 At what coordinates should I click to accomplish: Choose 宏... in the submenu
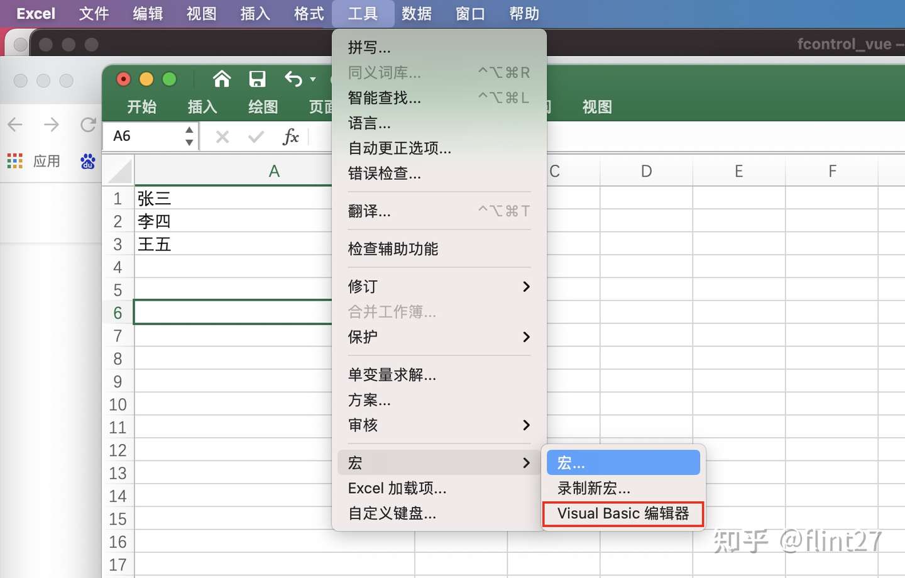click(623, 463)
